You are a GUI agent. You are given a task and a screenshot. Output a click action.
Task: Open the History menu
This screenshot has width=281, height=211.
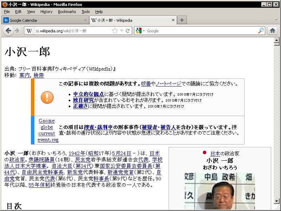pyautogui.click(x=46, y=12)
